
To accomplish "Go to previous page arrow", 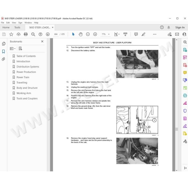I will (40, 34).
